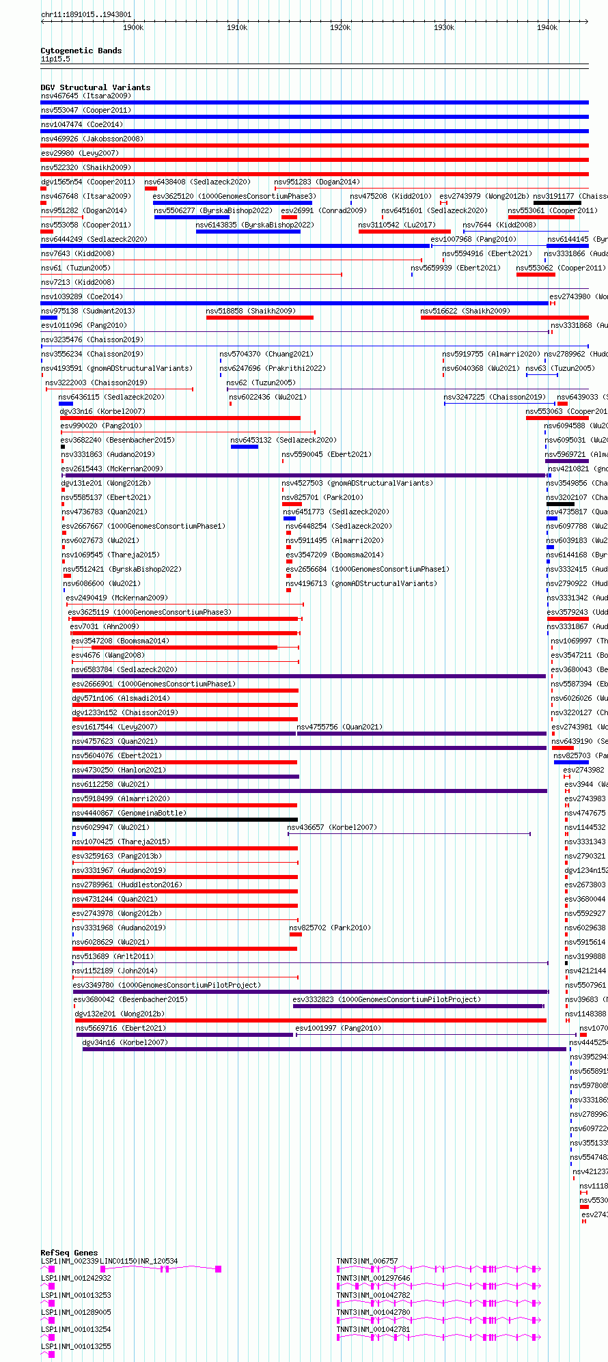Select esv2615443 (McKernan2009) label

[112, 469]
